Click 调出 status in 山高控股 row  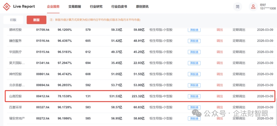(x=220, y=96)
